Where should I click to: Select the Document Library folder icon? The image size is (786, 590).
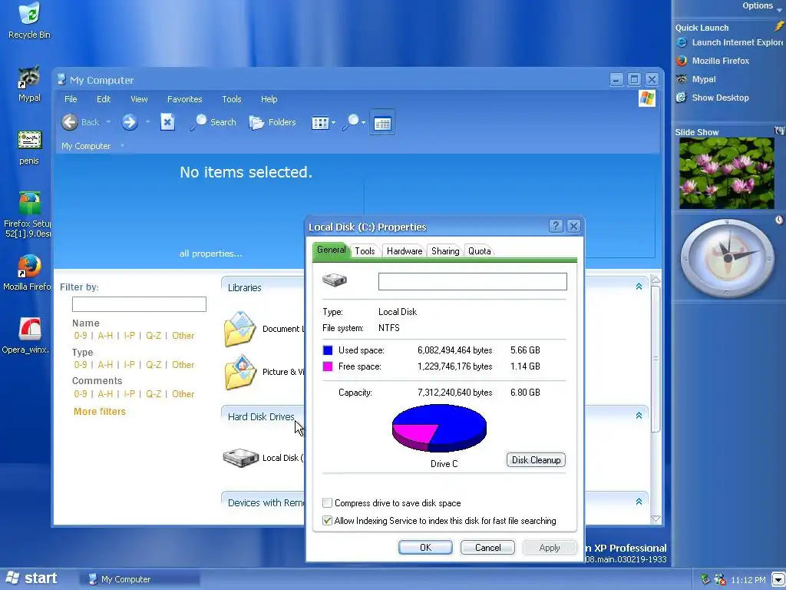[240, 329]
